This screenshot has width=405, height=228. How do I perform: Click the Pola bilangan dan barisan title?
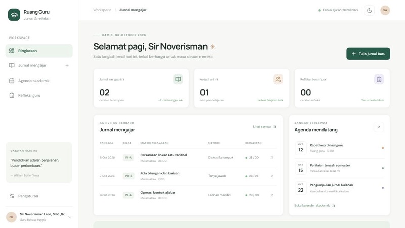[x=160, y=173]
